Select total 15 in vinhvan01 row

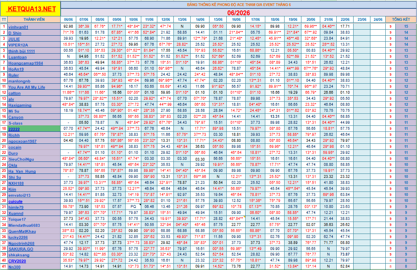tap(406, 26)
